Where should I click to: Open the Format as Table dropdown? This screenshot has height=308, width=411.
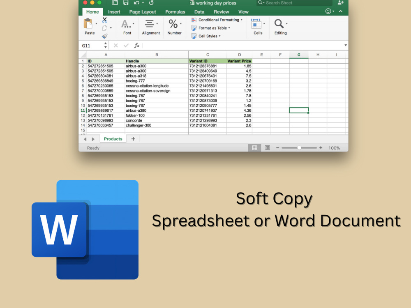pyautogui.click(x=210, y=28)
